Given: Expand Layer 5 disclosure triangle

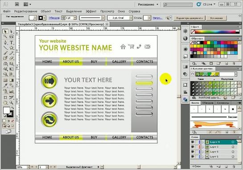Looking at the screenshot, I should pyautogui.click(x=203, y=152).
